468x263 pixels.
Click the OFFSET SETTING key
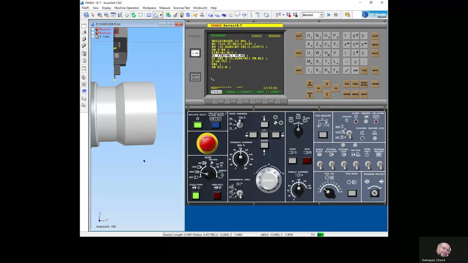coord(364,84)
